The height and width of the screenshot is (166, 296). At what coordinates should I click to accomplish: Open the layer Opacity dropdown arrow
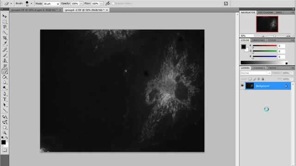coord(292,73)
